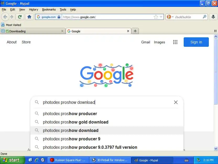Open the Help menu
The image size is (218, 164).
(x=73, y=9)
